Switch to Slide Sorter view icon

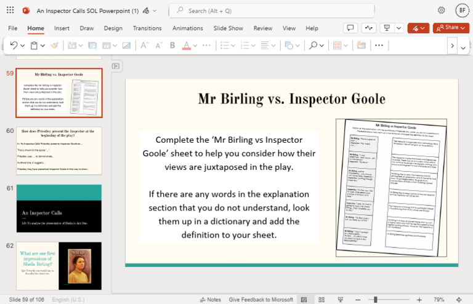pos(321,300)
